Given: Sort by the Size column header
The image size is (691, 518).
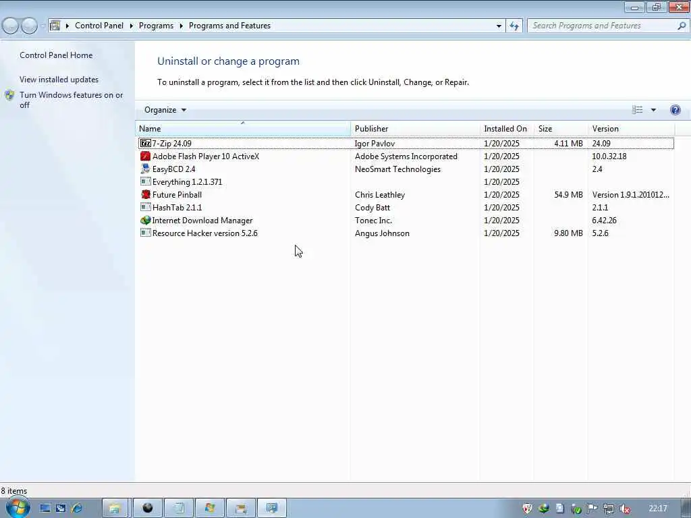Looking at the screenshot, I should [x=560, y=129].
